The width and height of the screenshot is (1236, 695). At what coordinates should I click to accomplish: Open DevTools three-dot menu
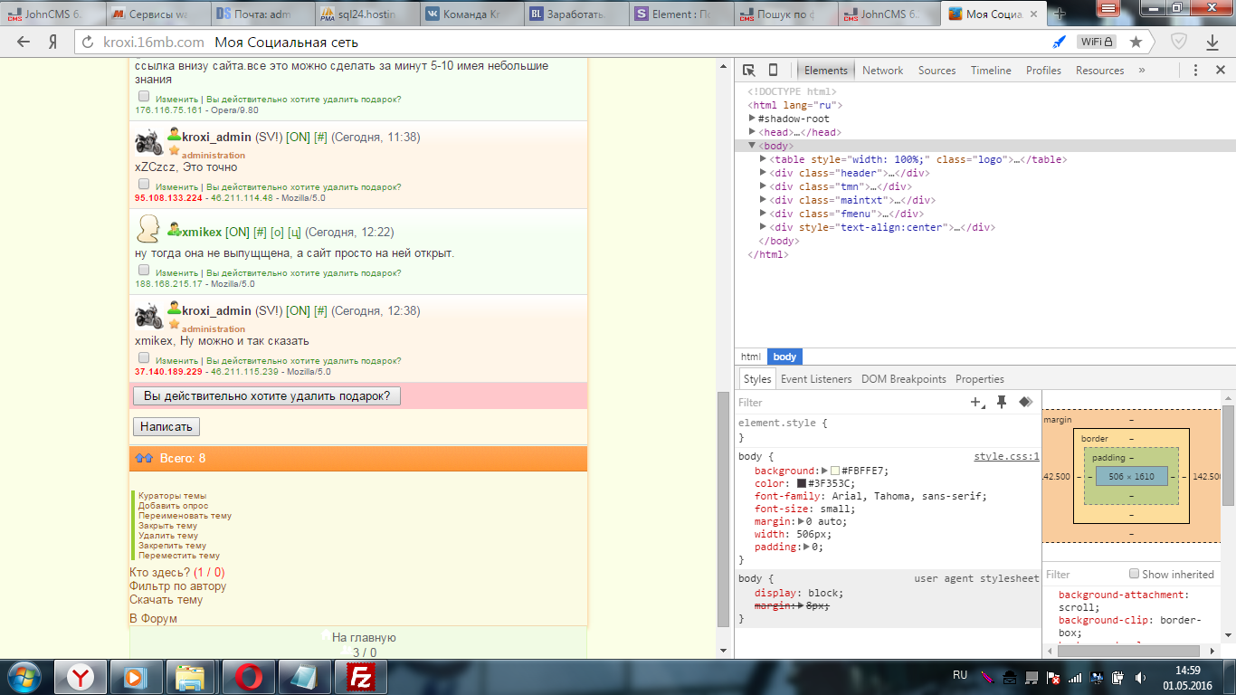click(1195, 71)
